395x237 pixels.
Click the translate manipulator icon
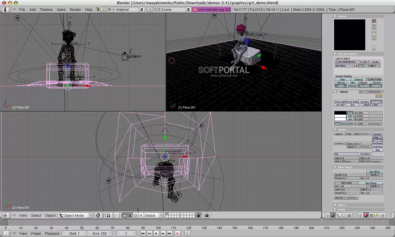(x=130, y=215)
